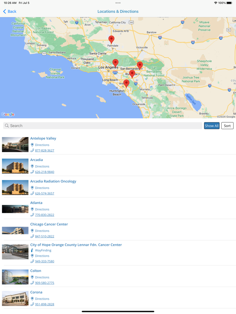Click the Google logo on map
236x314 pixels.
(8, 114)
